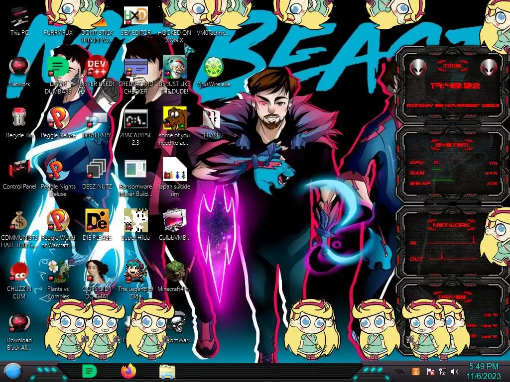Click the right alien head in TIME widget
This screenshot has height=382, width=510.
pos(489,67)
